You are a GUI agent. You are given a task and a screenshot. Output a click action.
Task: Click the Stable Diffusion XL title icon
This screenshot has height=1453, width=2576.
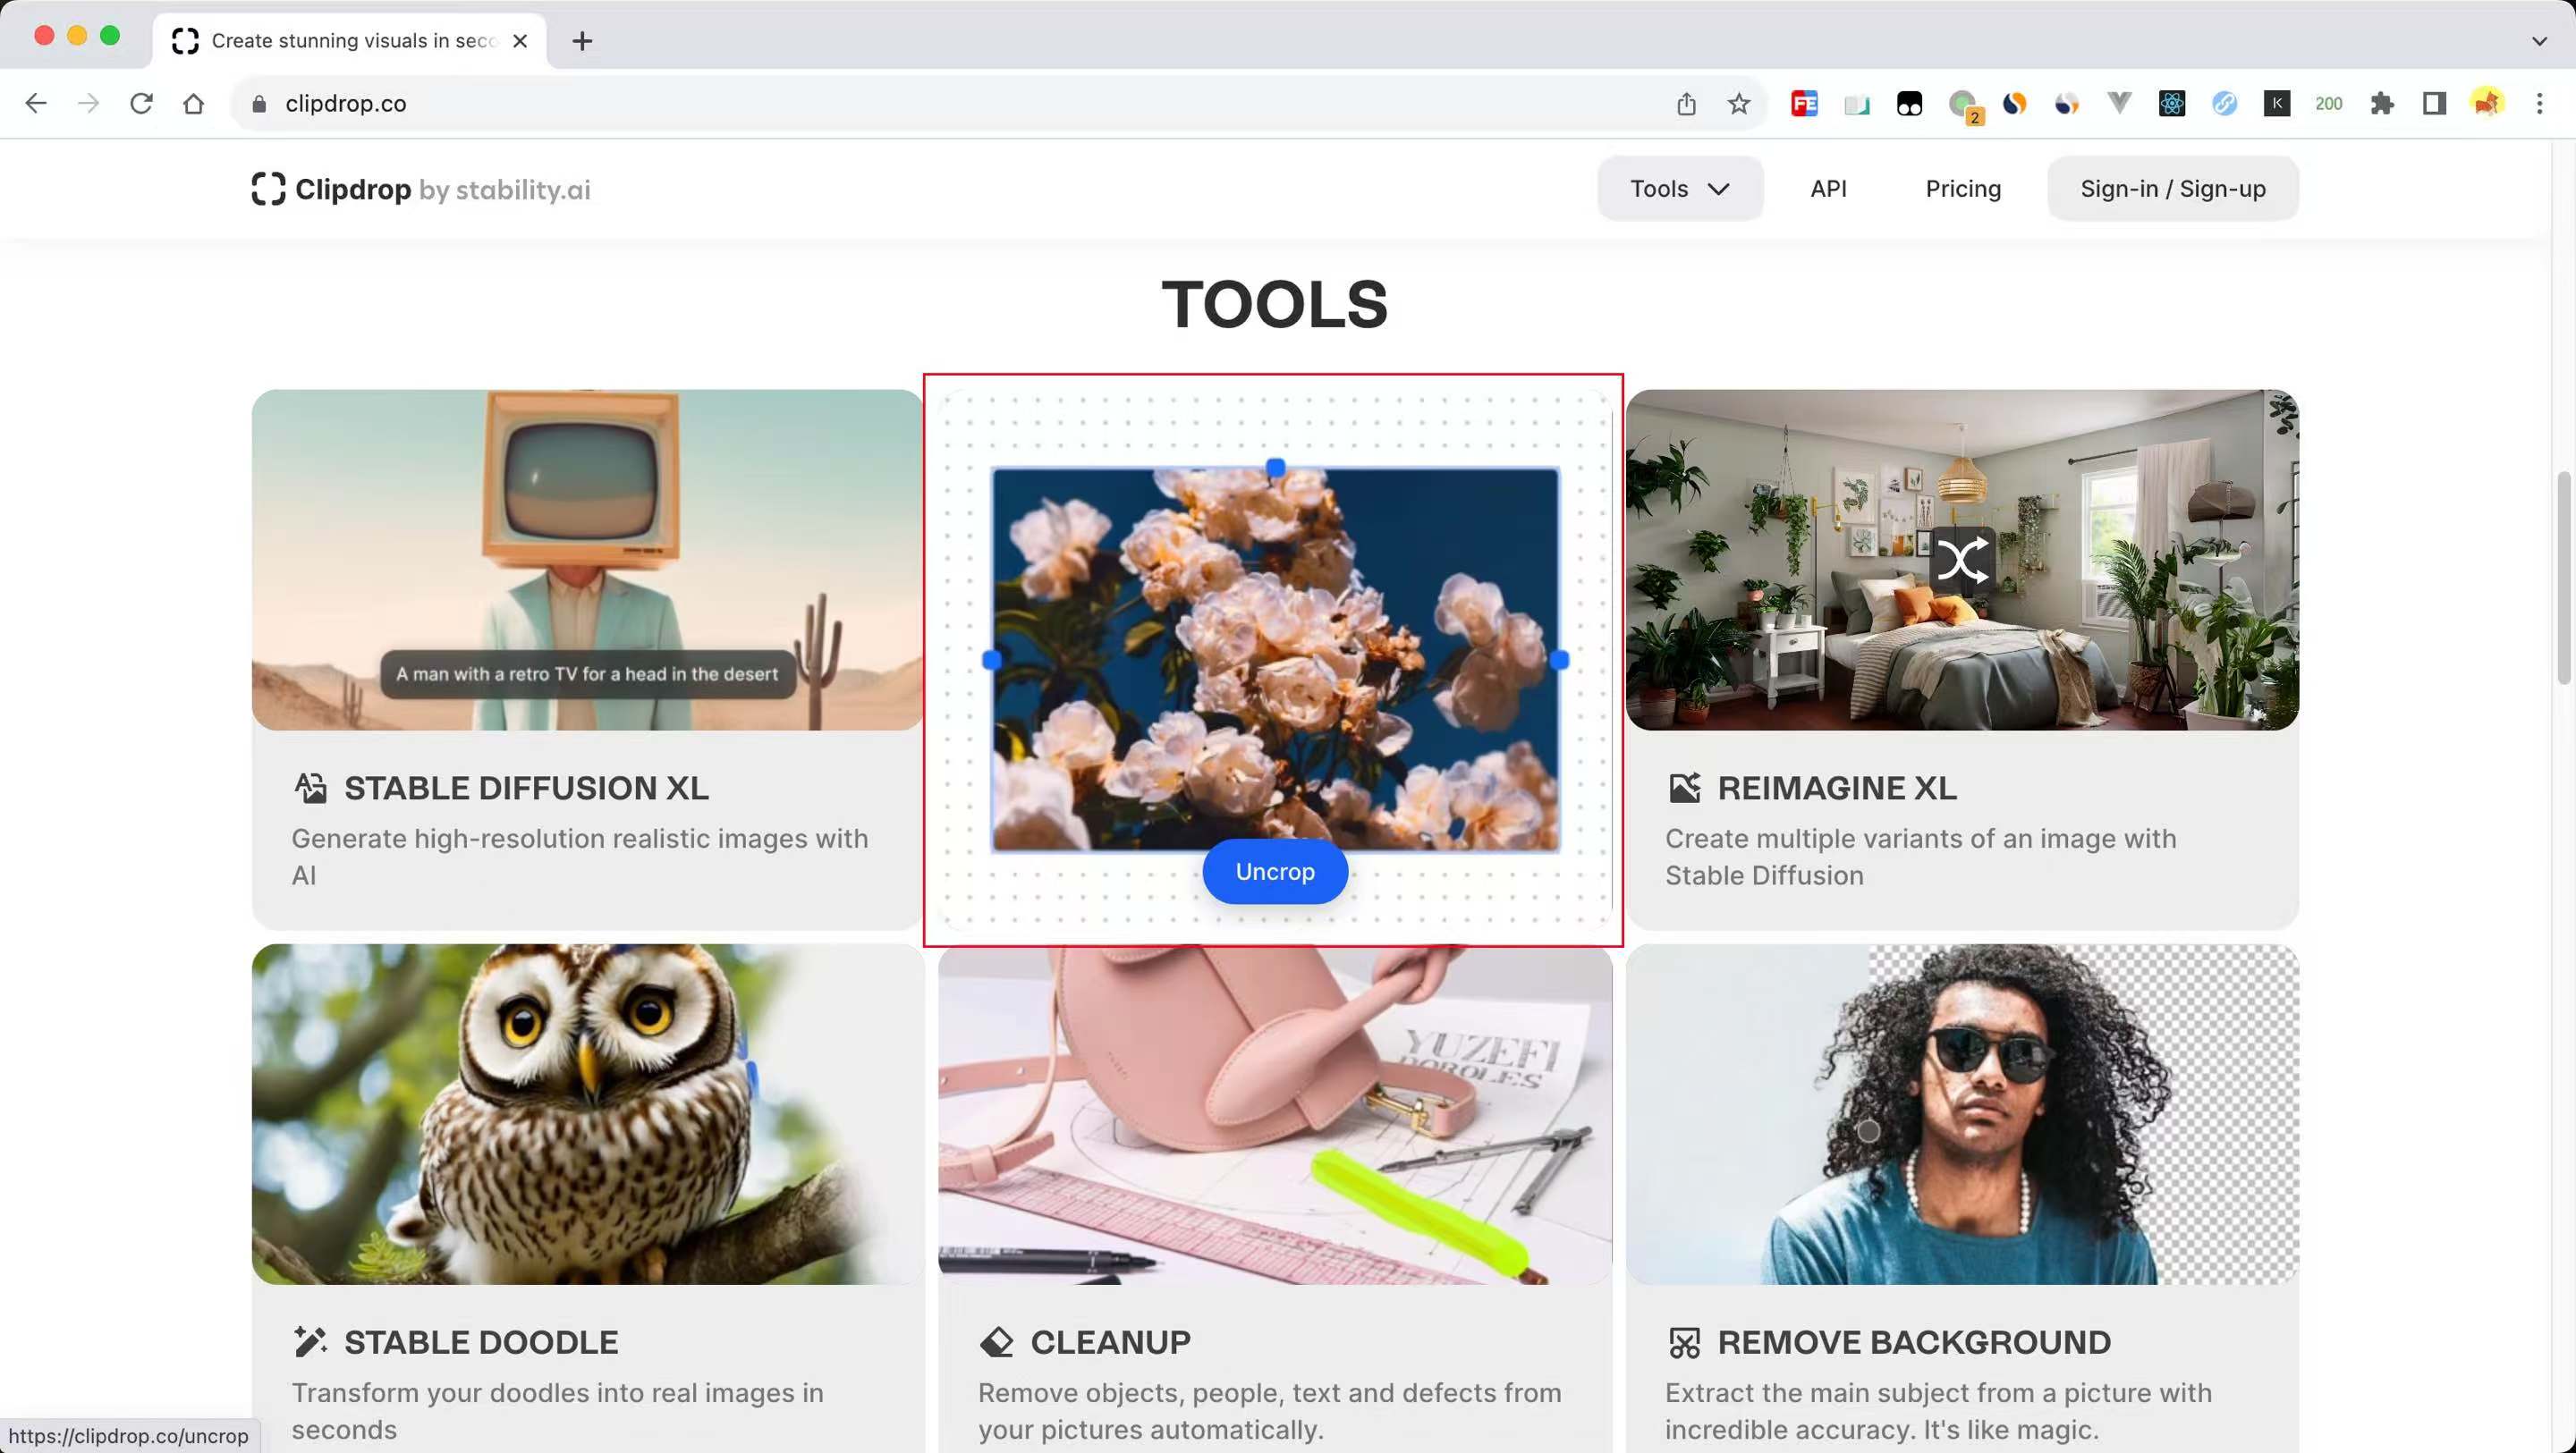(x=310, y=788)
